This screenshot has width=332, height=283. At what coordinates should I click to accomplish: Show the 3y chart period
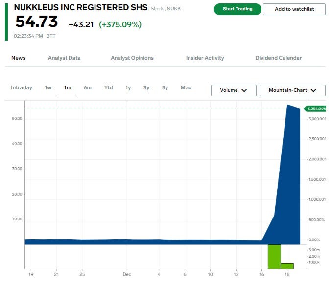tap(146, 88)
